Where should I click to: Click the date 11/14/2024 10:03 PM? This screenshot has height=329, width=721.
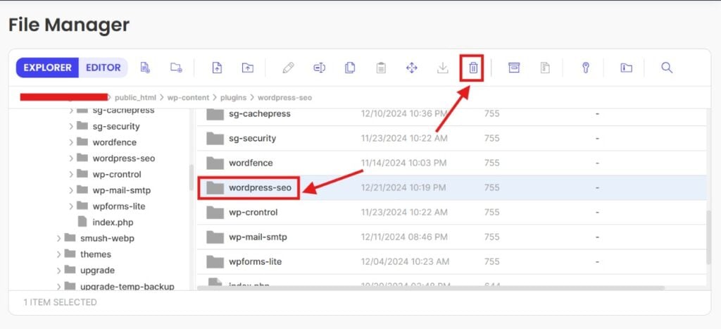pyautogui.click(x=403, y=163)
